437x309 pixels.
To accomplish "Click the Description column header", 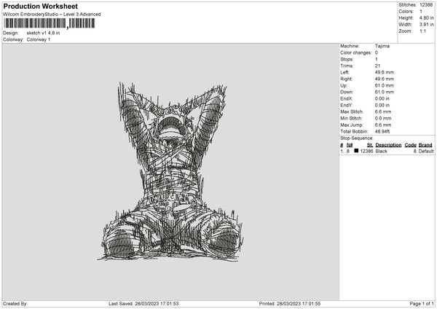I will pyautogui.click(x=388, y=144).
